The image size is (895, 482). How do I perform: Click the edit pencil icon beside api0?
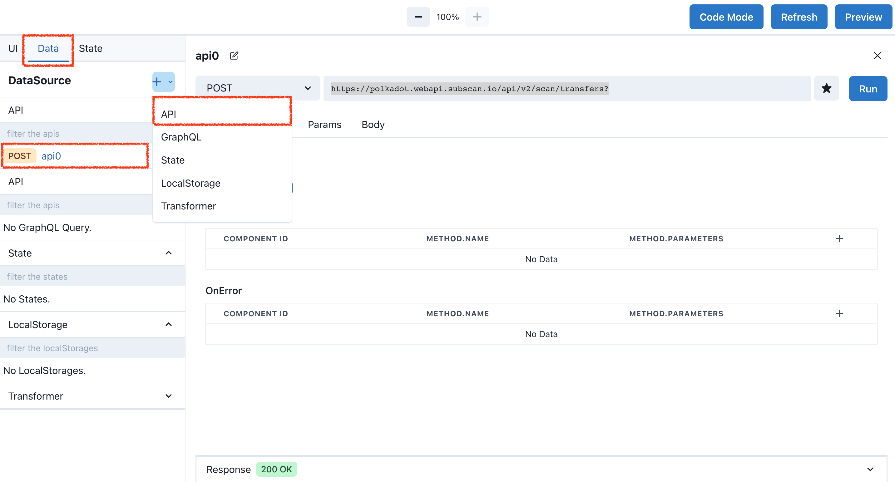pos(234,56)
